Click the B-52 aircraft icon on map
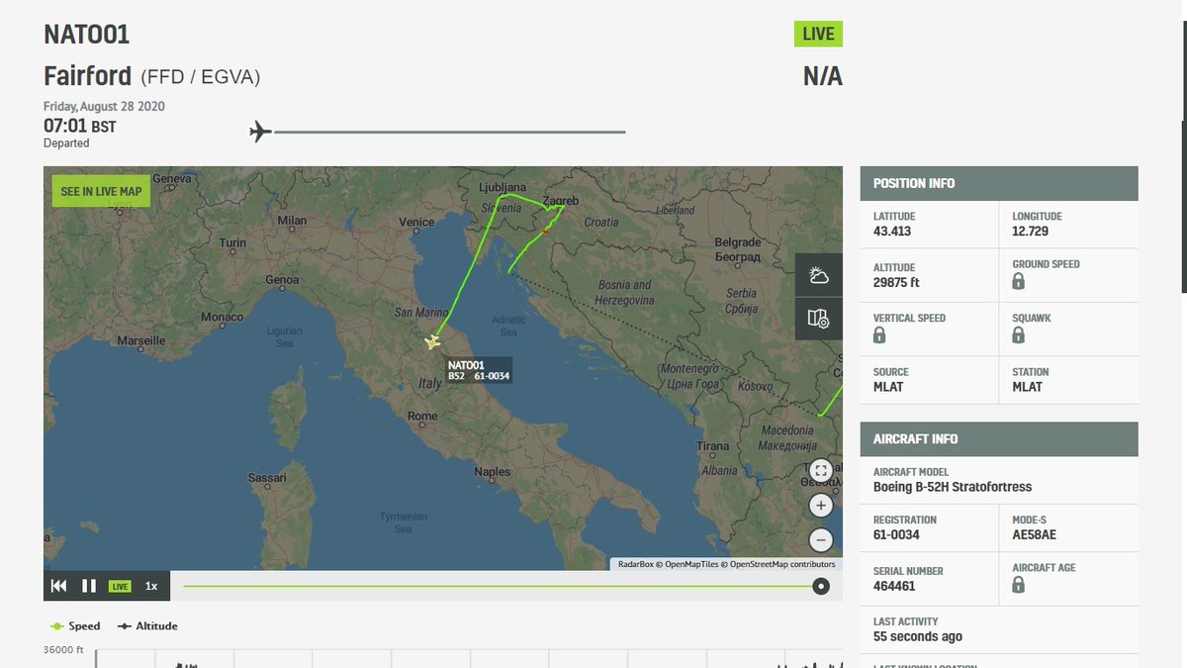1187x668 pixels. (432, 342)
